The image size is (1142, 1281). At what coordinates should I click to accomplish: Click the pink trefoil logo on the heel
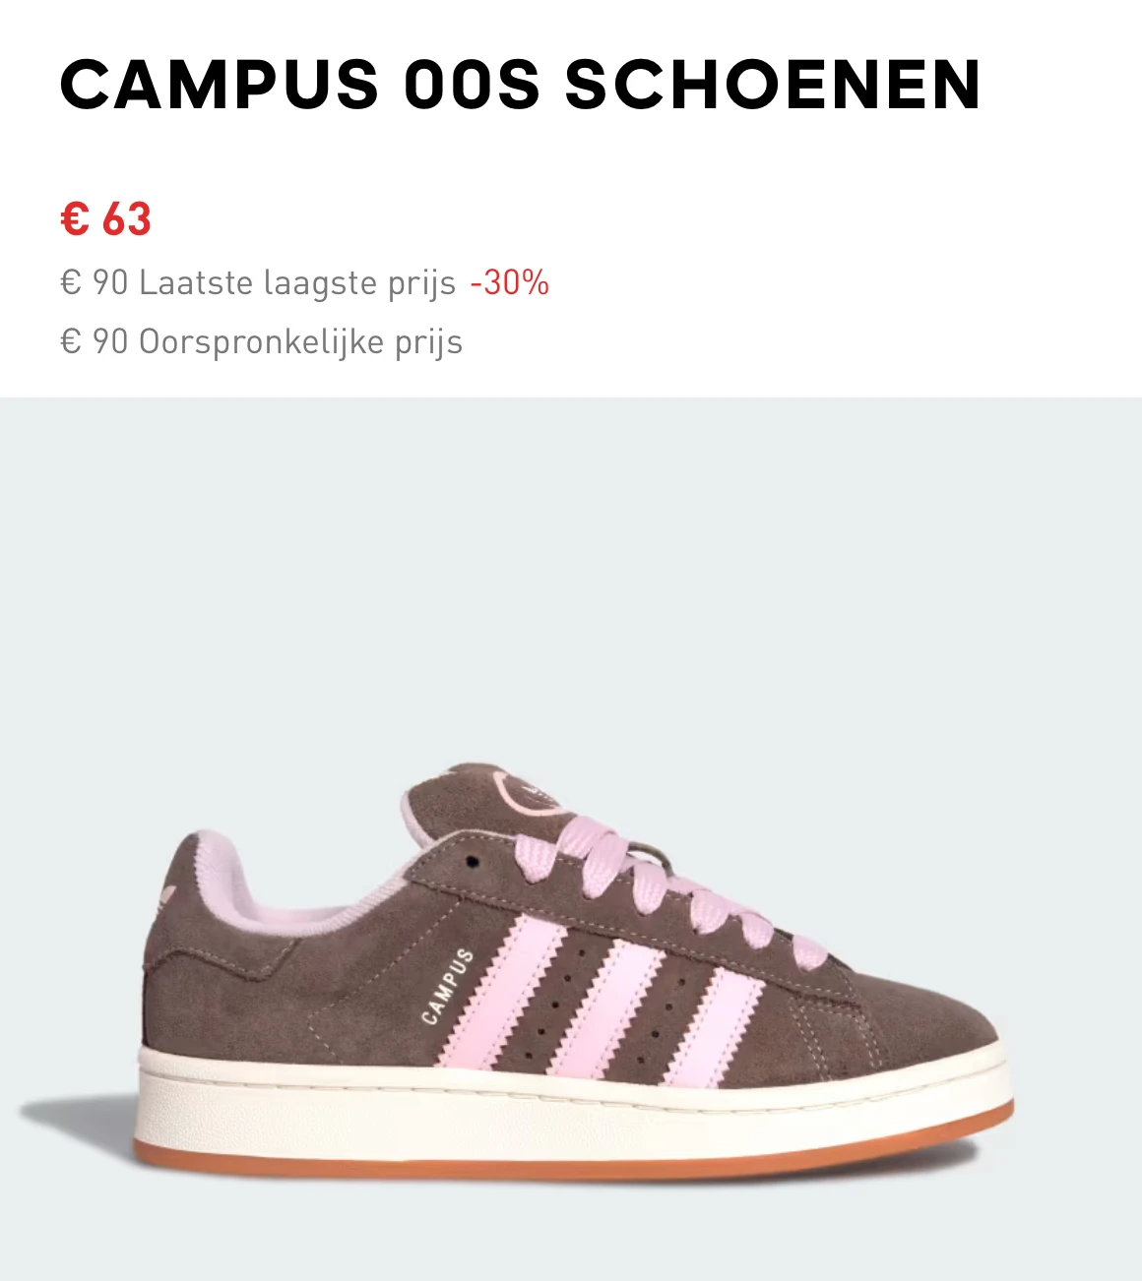[x=166, y=897]
